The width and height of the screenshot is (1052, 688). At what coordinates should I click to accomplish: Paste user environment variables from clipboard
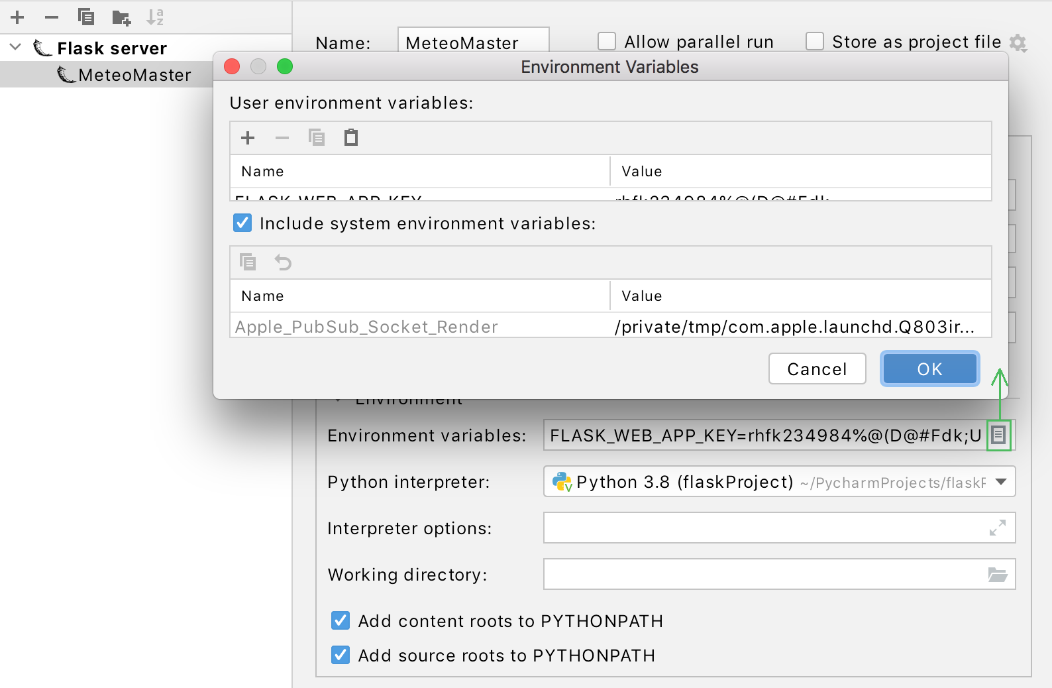(x=351, y=138)
